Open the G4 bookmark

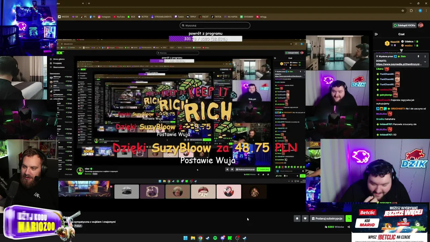[75, 16]
